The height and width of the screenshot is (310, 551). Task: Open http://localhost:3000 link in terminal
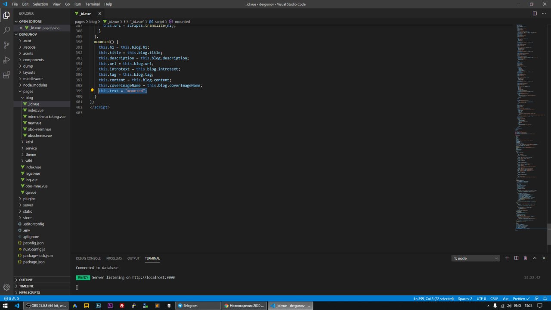153,277
